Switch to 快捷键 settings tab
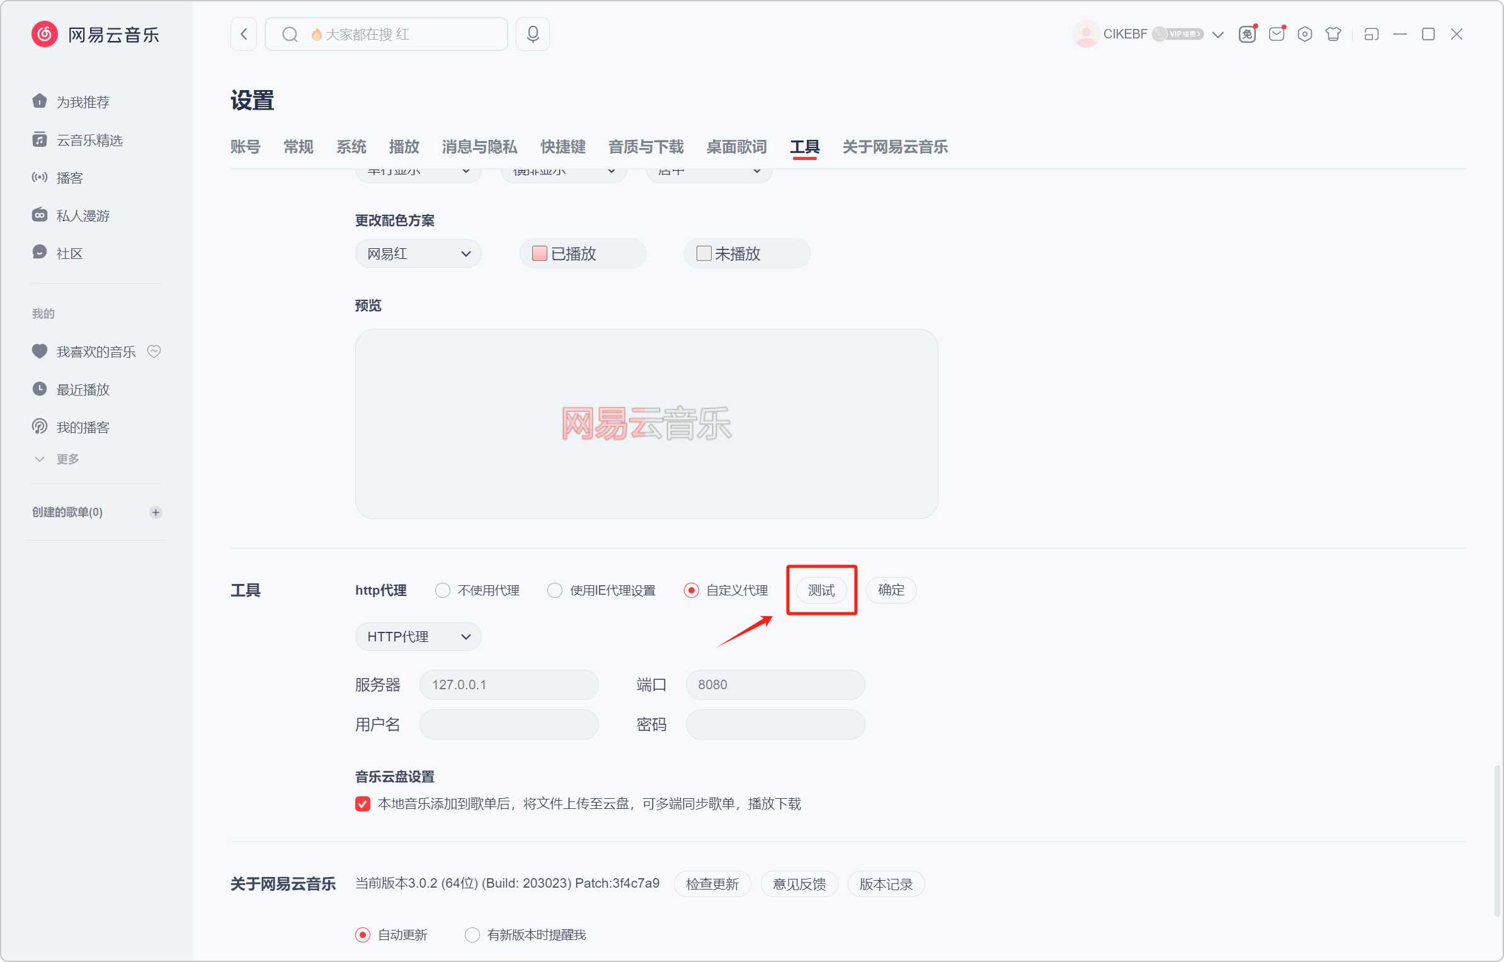This screenshot has height=962, width=1504. [563, 147]
